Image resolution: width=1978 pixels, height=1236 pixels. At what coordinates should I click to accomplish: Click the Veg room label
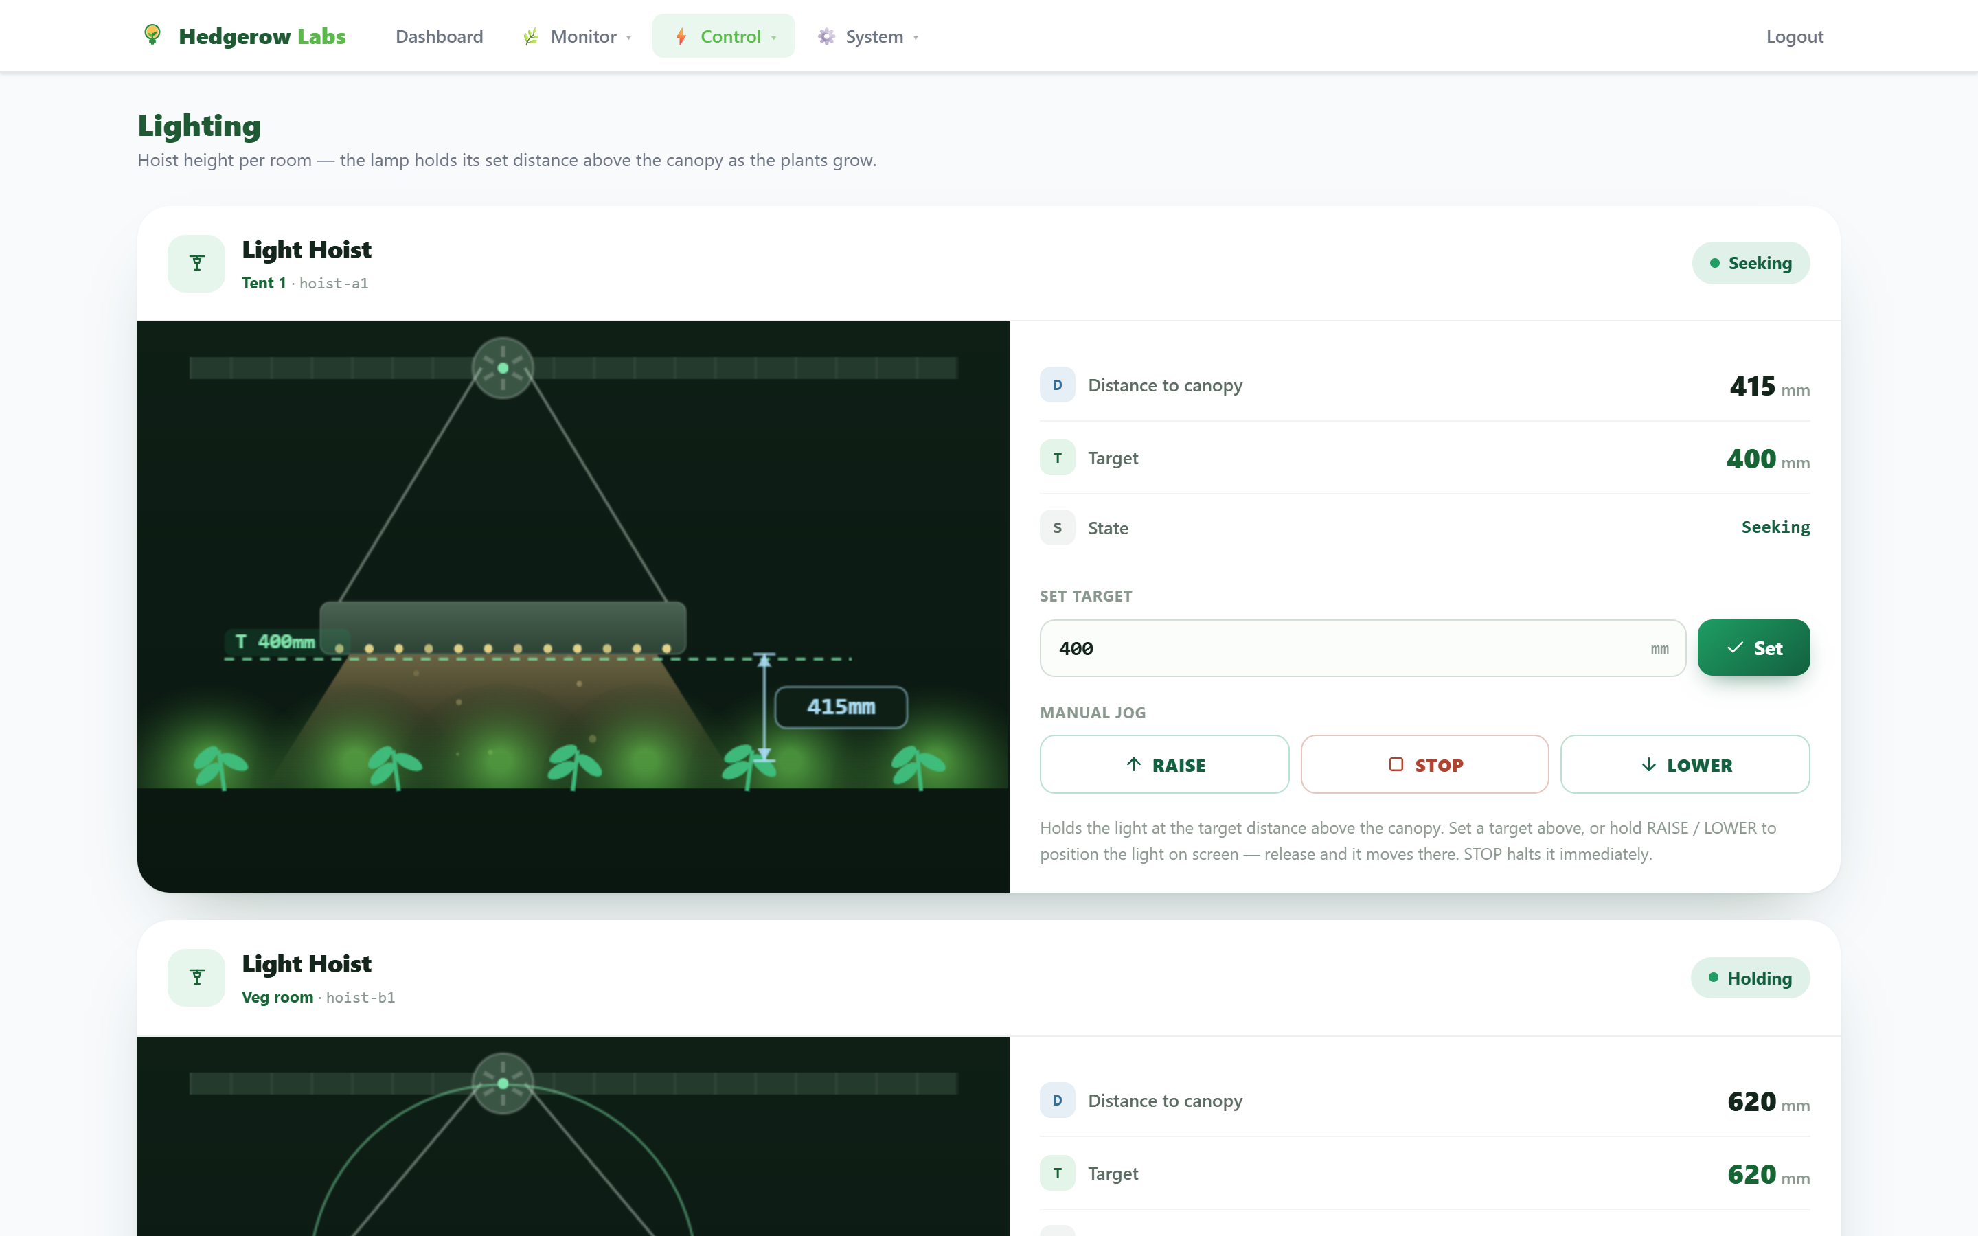point(277,997)
